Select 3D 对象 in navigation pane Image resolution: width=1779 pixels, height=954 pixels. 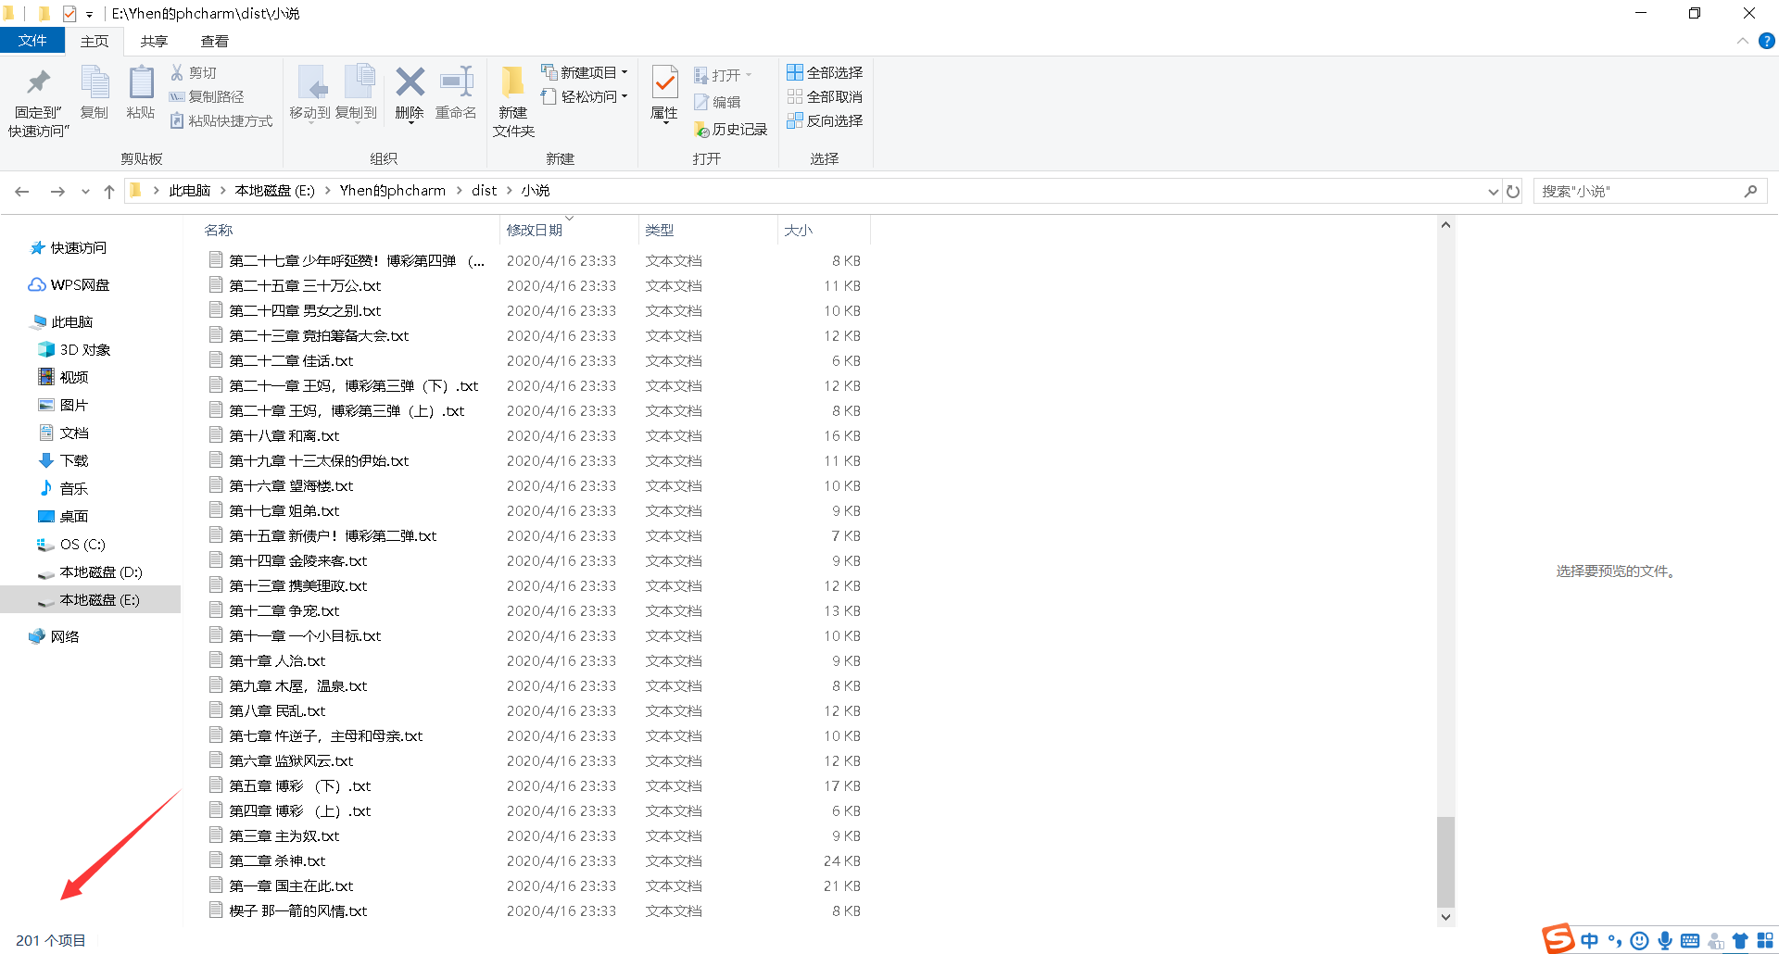(x=74, y=349)
